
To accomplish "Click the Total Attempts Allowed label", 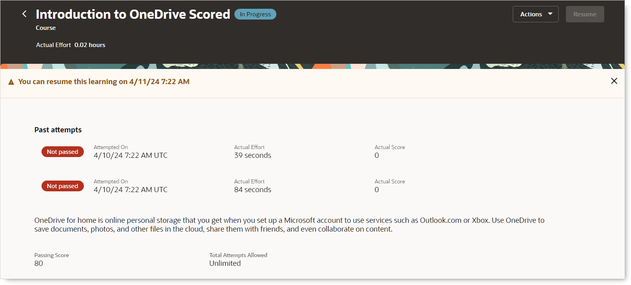I will (x=238, y=255).
